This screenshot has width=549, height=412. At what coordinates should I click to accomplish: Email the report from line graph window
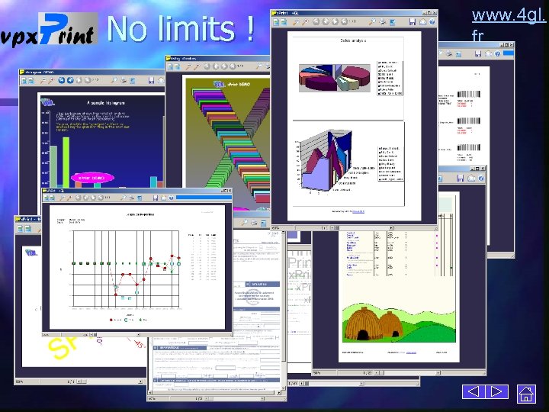tap(163, 198)
